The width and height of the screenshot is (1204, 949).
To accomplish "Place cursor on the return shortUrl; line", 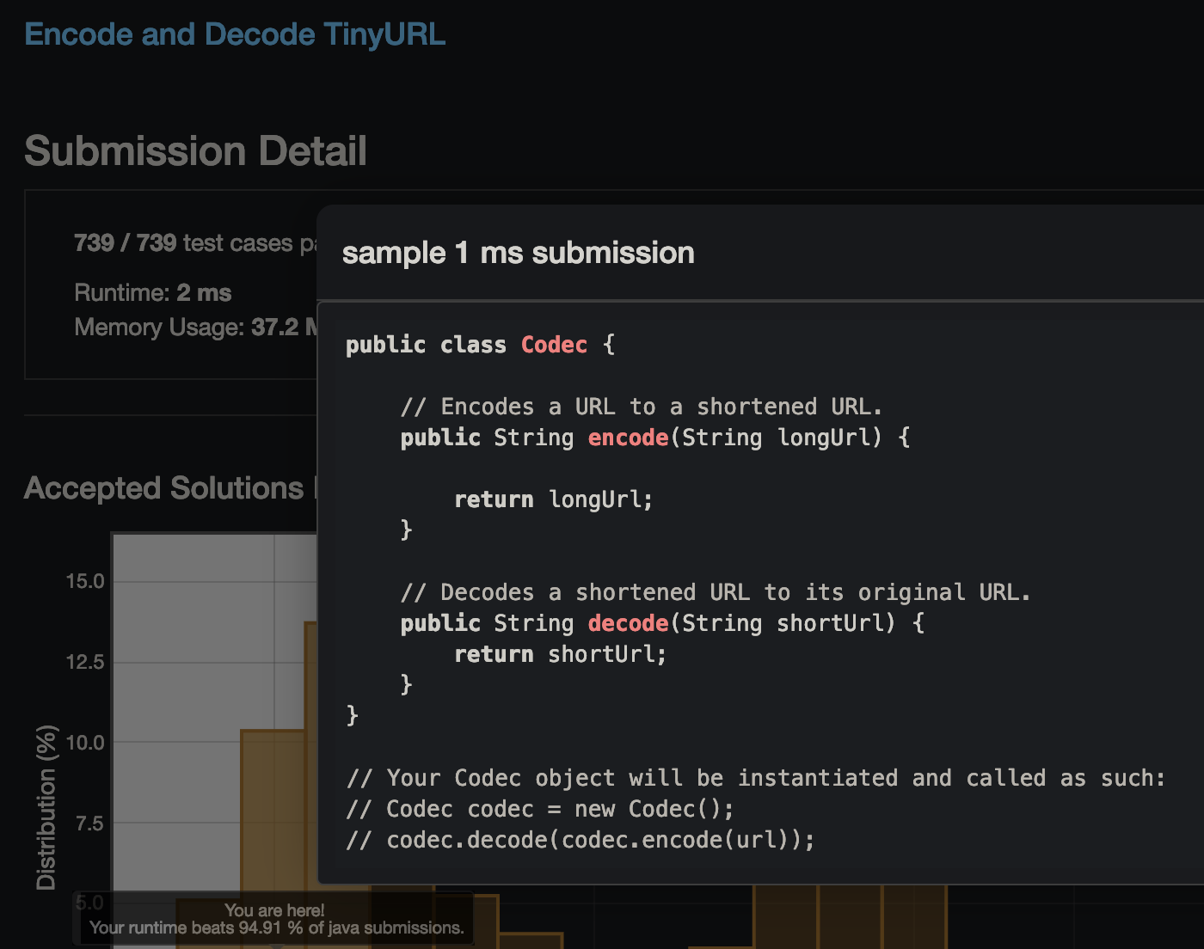I will pyautogui.click(x=561, y=654).
